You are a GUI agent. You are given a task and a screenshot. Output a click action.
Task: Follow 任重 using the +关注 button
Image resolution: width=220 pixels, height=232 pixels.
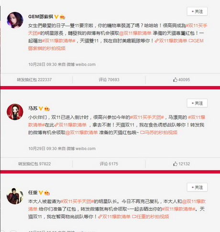pyautogui.click(x=197, y=187)
